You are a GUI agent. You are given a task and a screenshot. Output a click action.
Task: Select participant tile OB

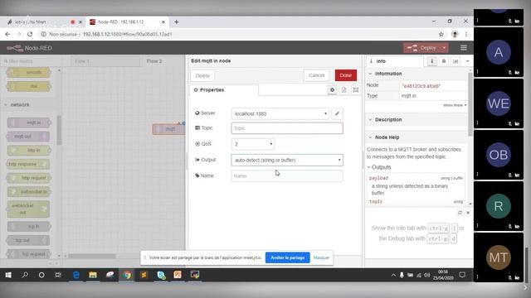pyautogui.click(x=499, y=155)
